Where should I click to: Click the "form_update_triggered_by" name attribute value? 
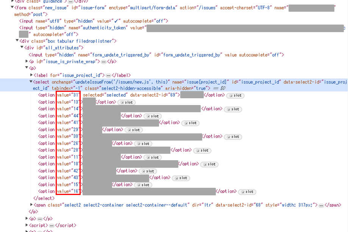tap(121, 55)
